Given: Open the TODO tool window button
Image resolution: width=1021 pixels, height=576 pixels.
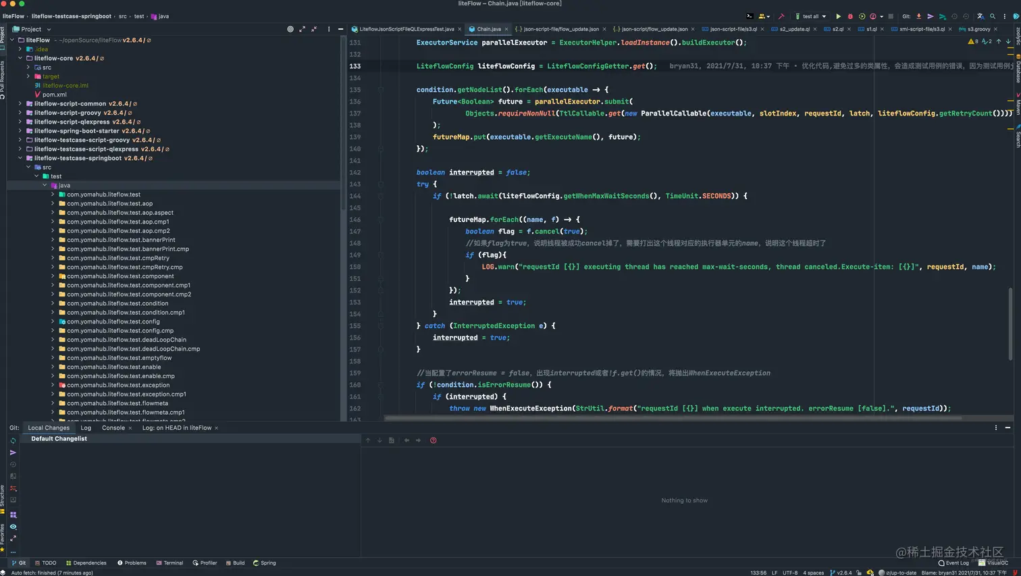Looking at the screenshot, I should point(46,562).
